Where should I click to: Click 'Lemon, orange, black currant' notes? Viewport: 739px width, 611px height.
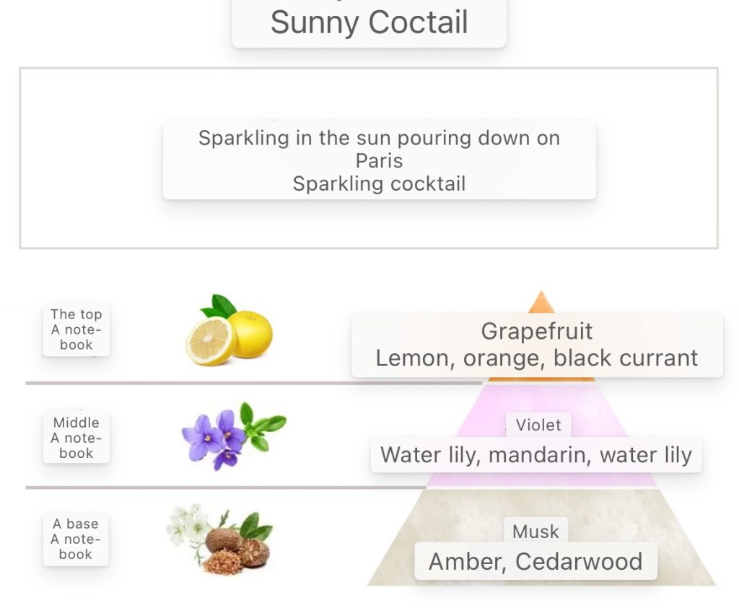coord(536,357)
